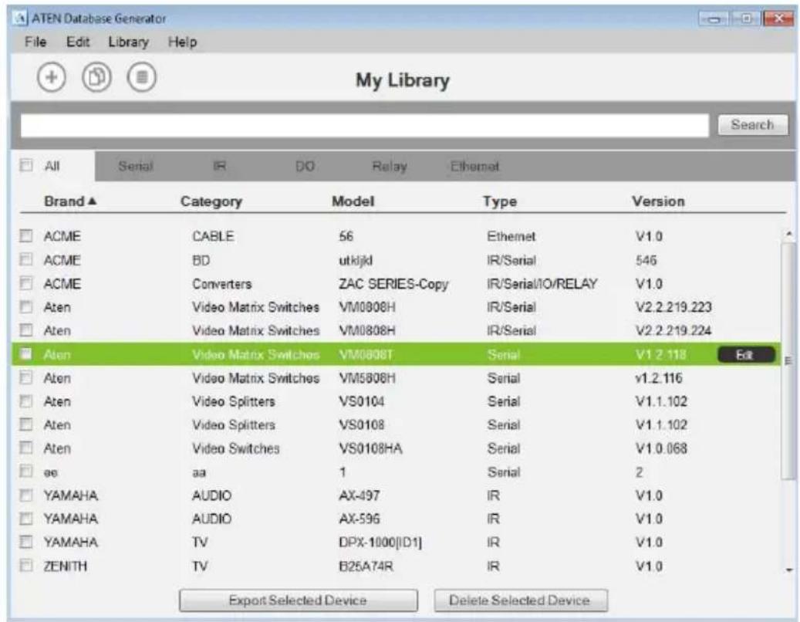This screenshot has height=622, width=800.
Task: Check the VS0104 row checkbox
Action: [26, 401]
